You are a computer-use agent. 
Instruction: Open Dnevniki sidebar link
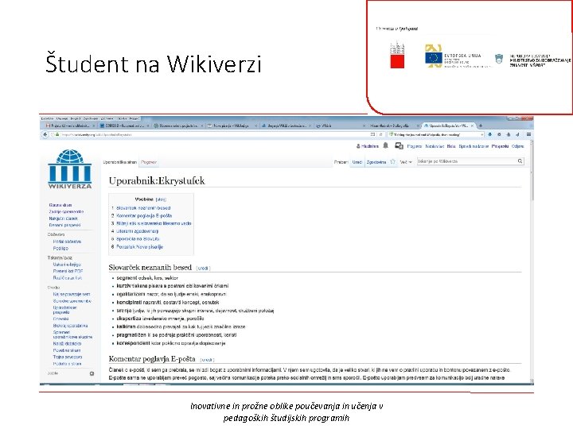[x=60, y=319]
